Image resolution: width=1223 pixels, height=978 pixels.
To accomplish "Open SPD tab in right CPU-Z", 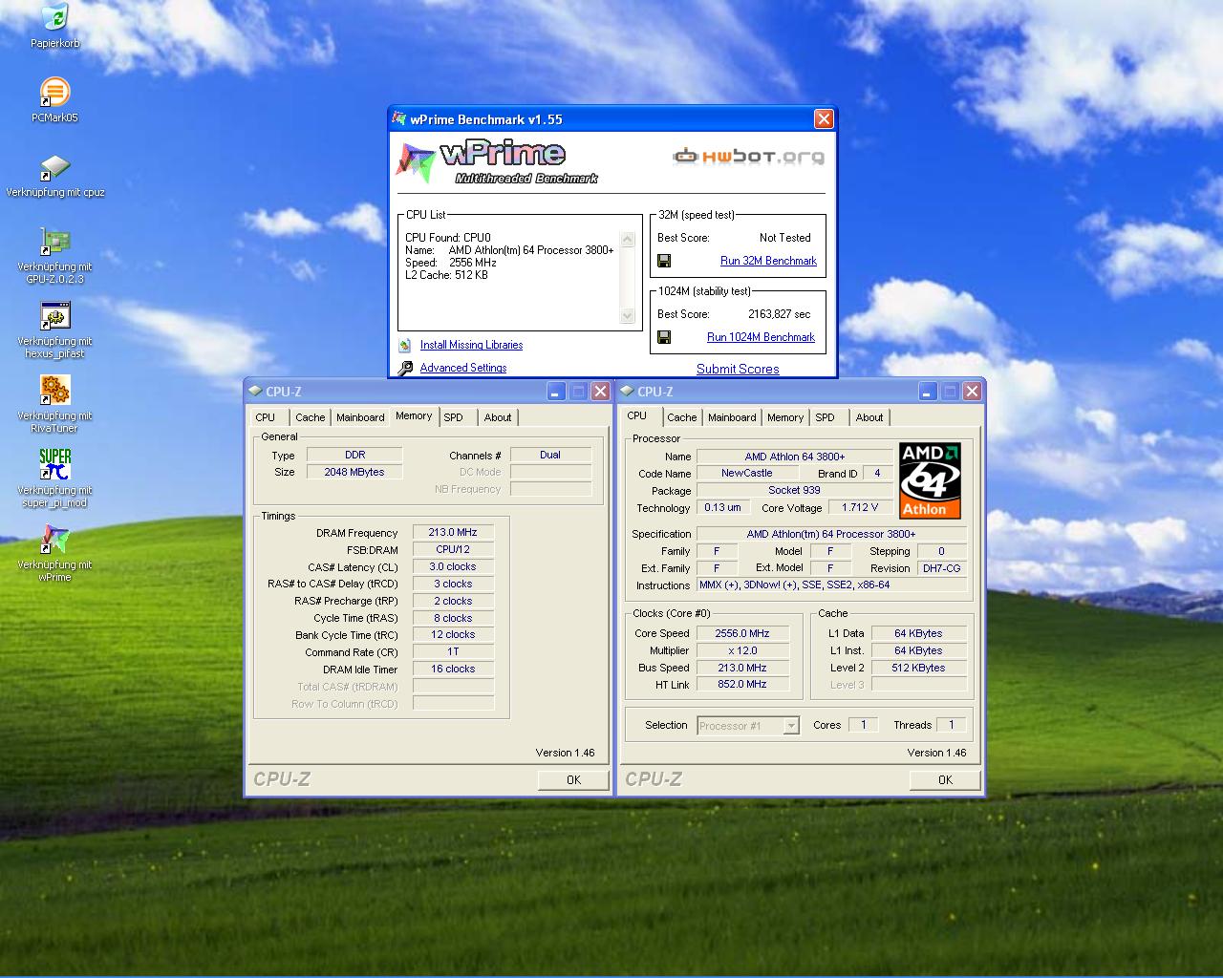I will [x=826, y=417].
